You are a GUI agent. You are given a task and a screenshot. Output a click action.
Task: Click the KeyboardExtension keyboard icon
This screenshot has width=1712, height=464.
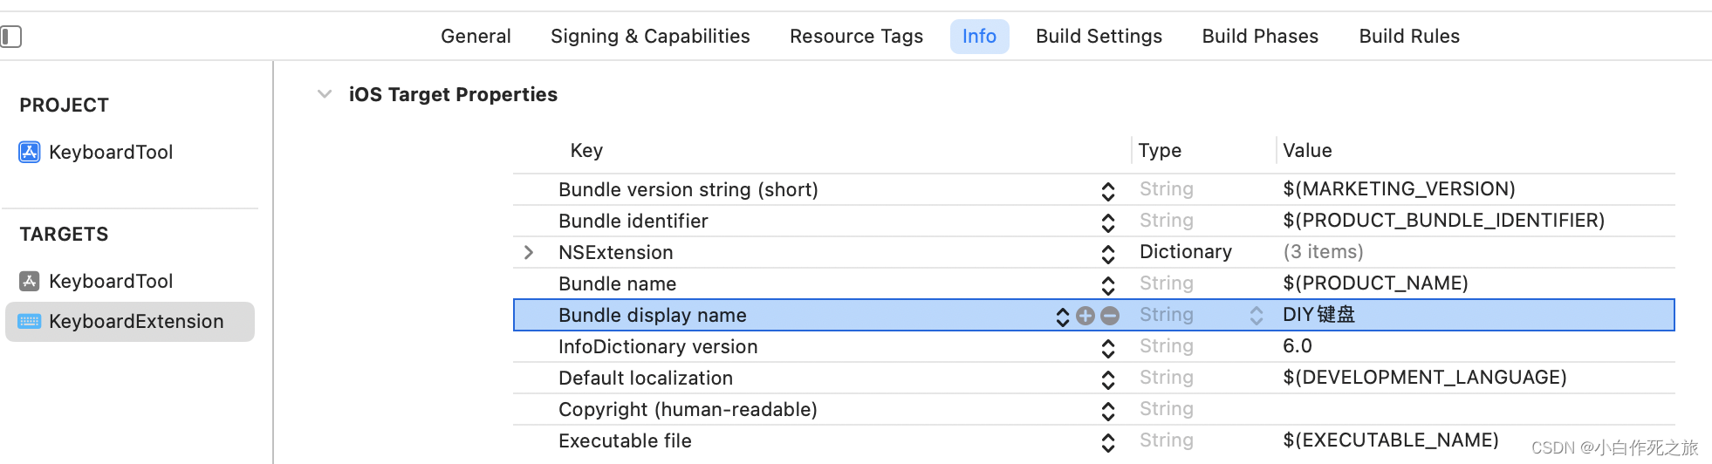[30, 321]
